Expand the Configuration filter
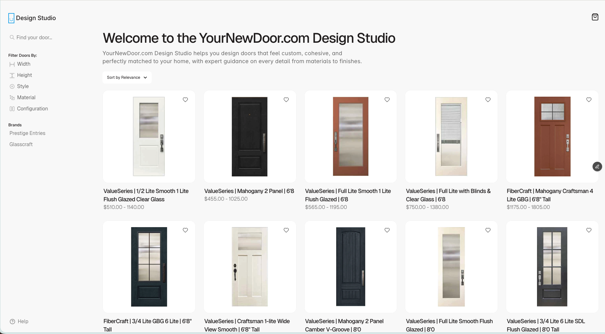The image size is (605, 334). (x=33, y=108)
